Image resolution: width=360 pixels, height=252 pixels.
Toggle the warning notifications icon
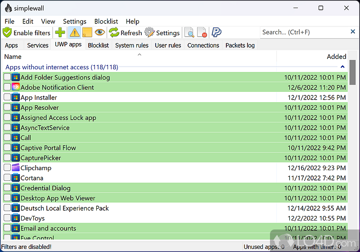click(x=75, y=32)
